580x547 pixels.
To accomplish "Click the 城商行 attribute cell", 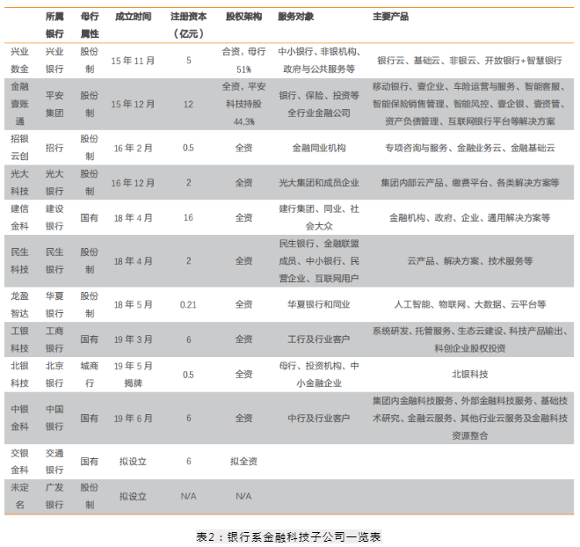I will click(89, 374).
